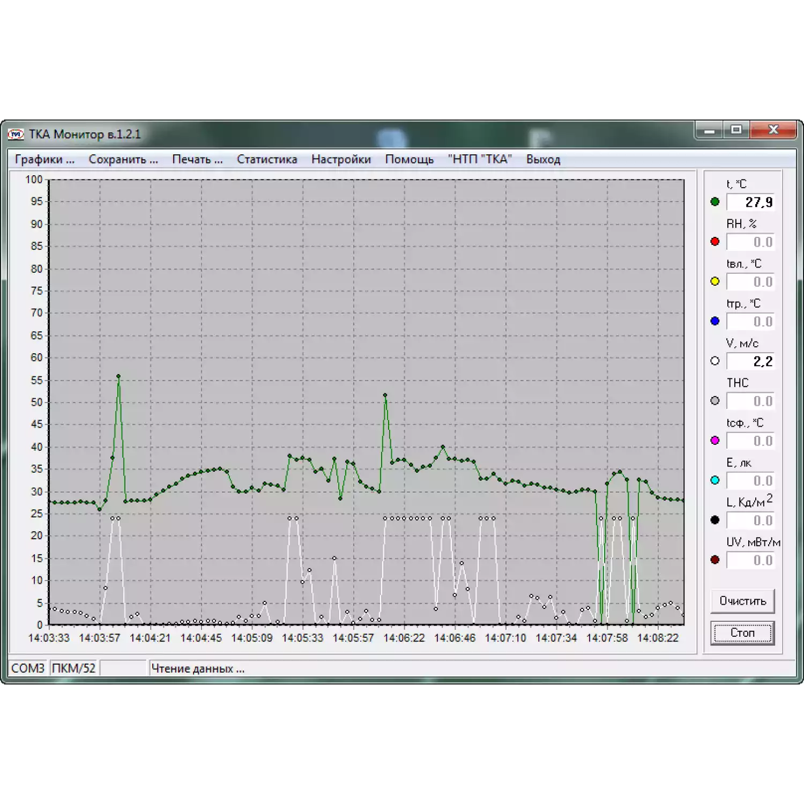Open the Печать menu
Viewport: 804px width, 804px height.
pyautogui.click(x=197, y=159)
